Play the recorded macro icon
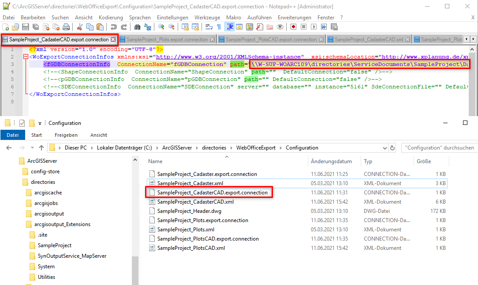The image size is (478, 285). 314,27
